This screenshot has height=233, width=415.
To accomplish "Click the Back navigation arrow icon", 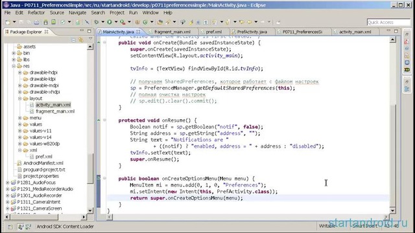I will click(249, 22).
